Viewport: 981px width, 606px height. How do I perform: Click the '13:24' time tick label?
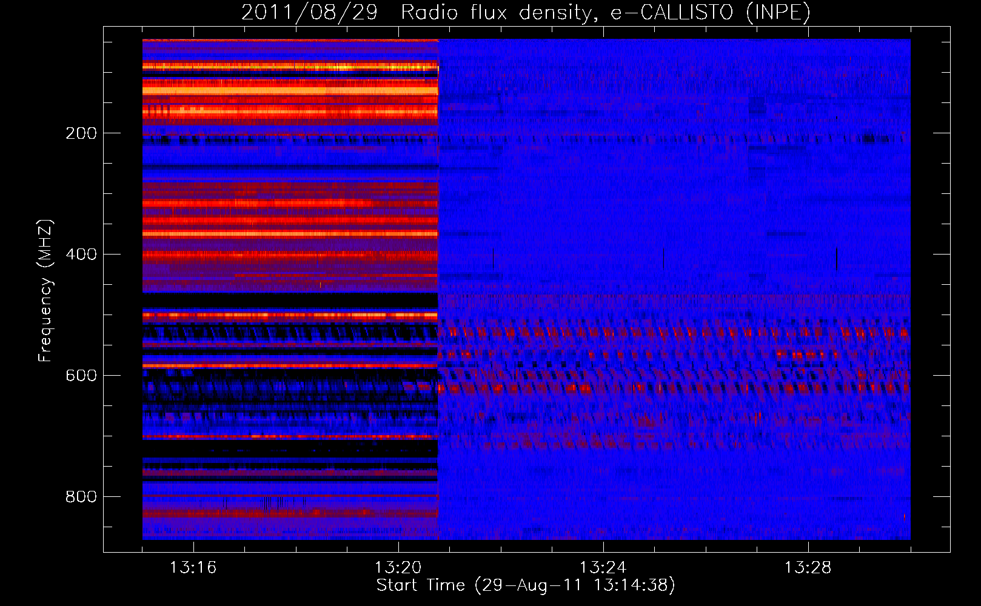(603, 568)
